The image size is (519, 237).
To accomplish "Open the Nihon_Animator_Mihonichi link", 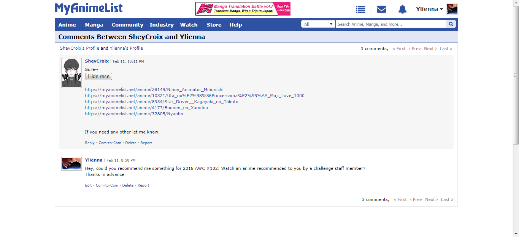I will click(154, 89).
